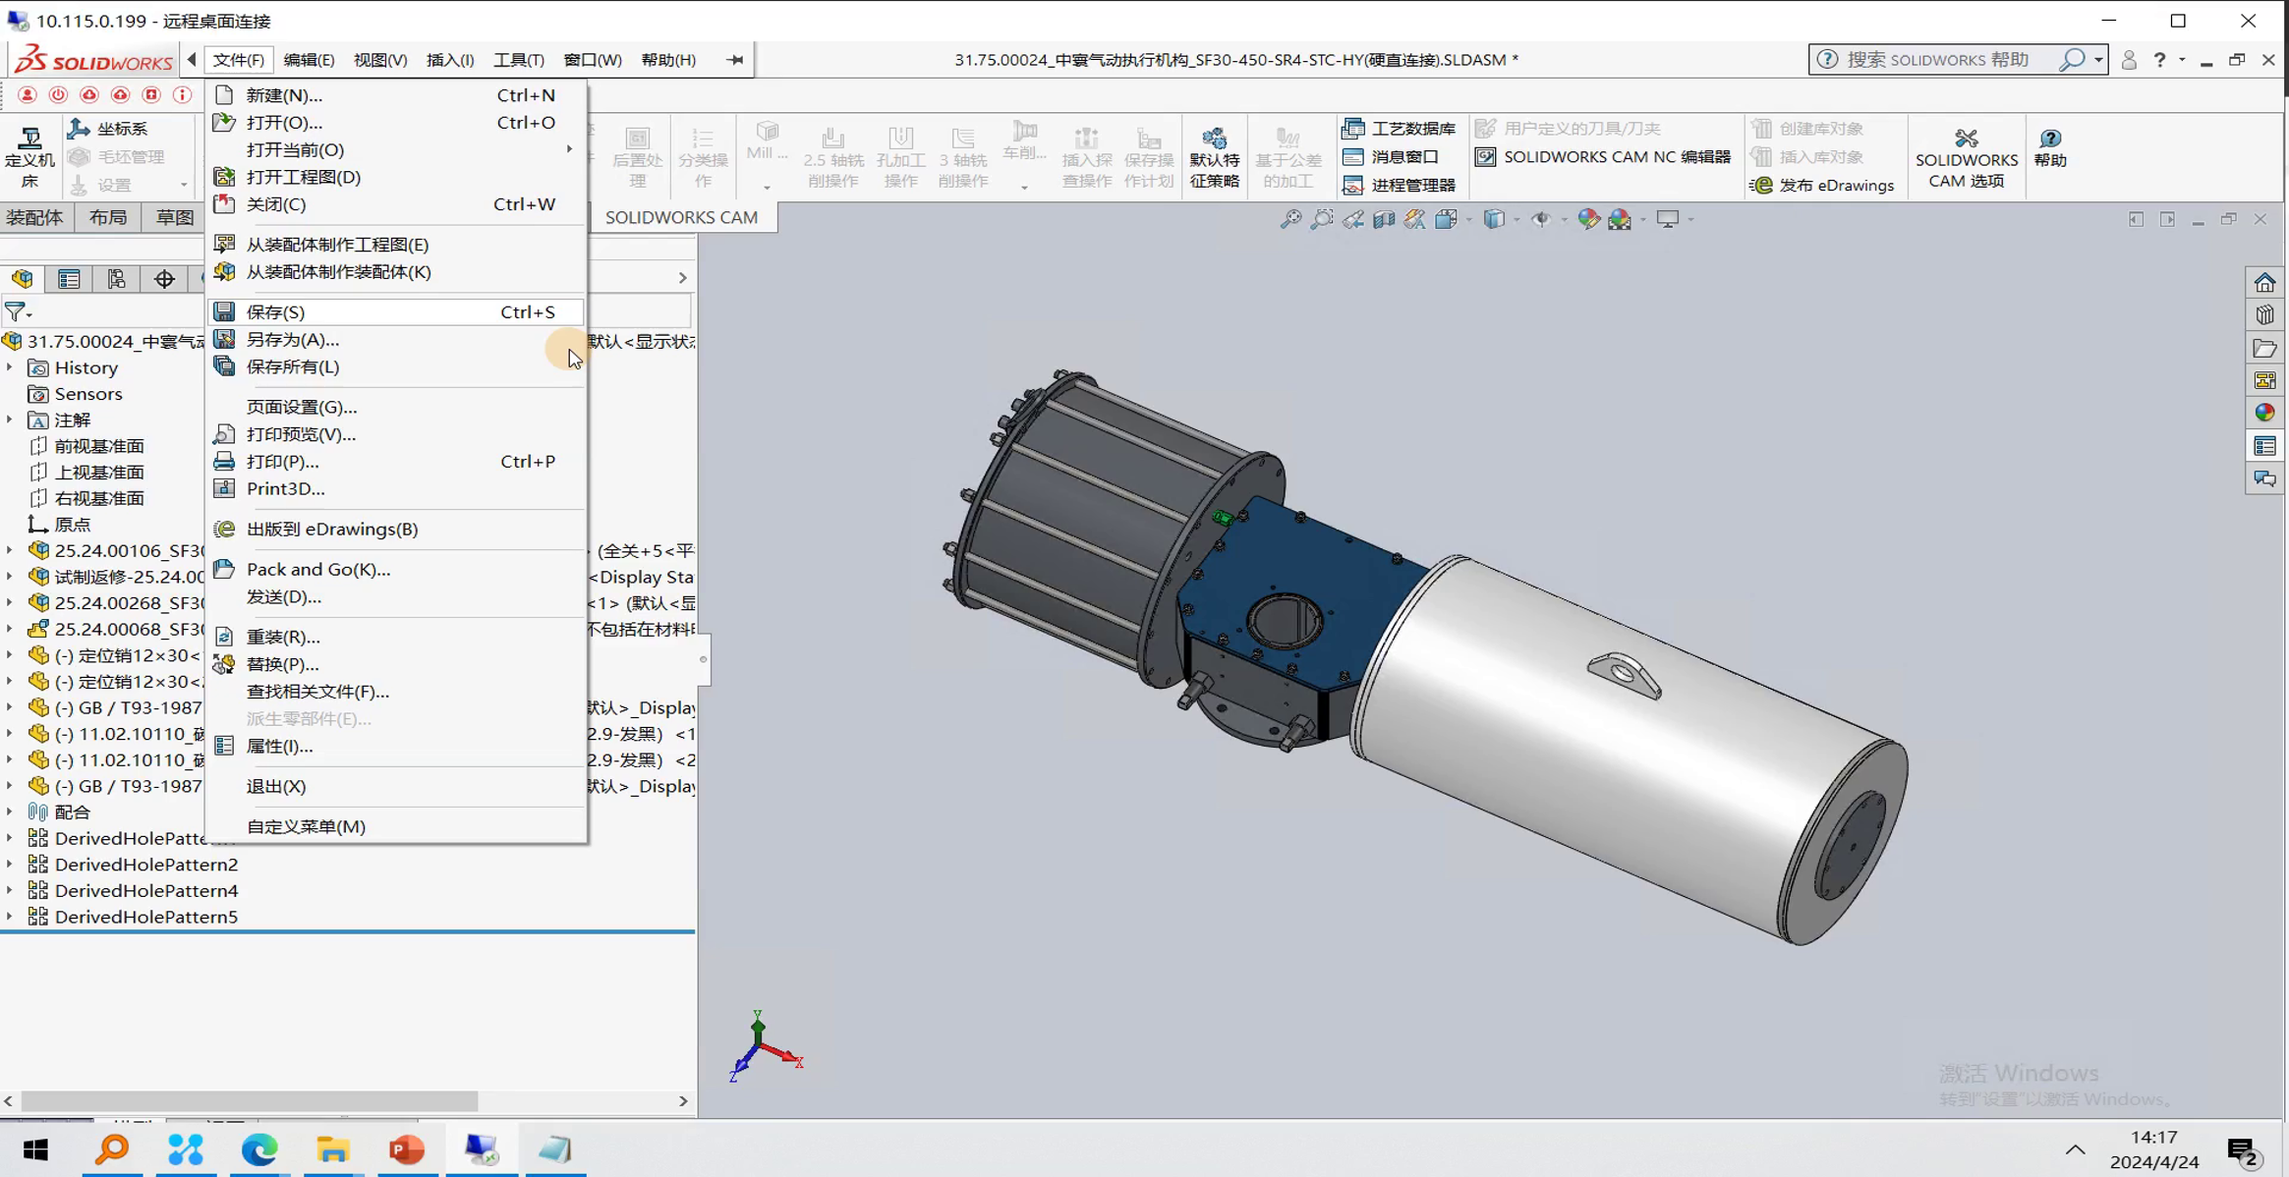The image size is (2289, 1177).
Task: Select 保存所有(L) in the menu
Action: click(396, 366)
